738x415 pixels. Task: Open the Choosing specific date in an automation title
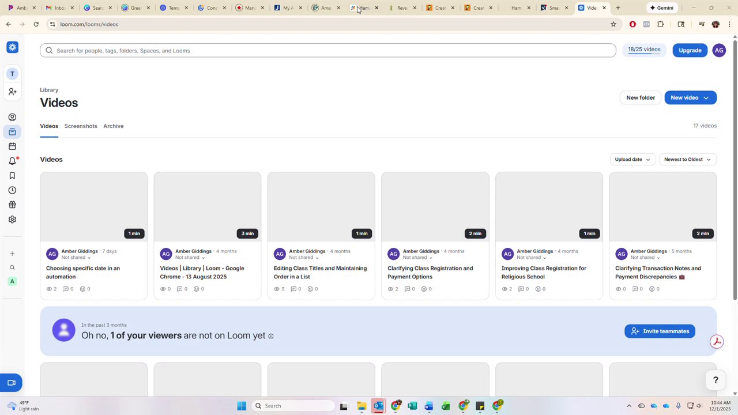pos(83,273)
